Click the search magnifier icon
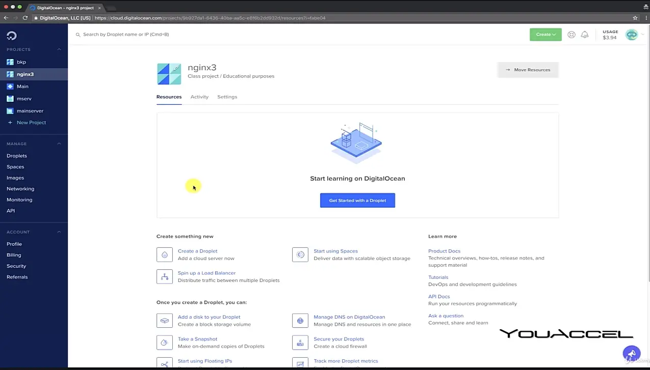Viewport: 650px width, 370px height. click(x=78, y=35)
